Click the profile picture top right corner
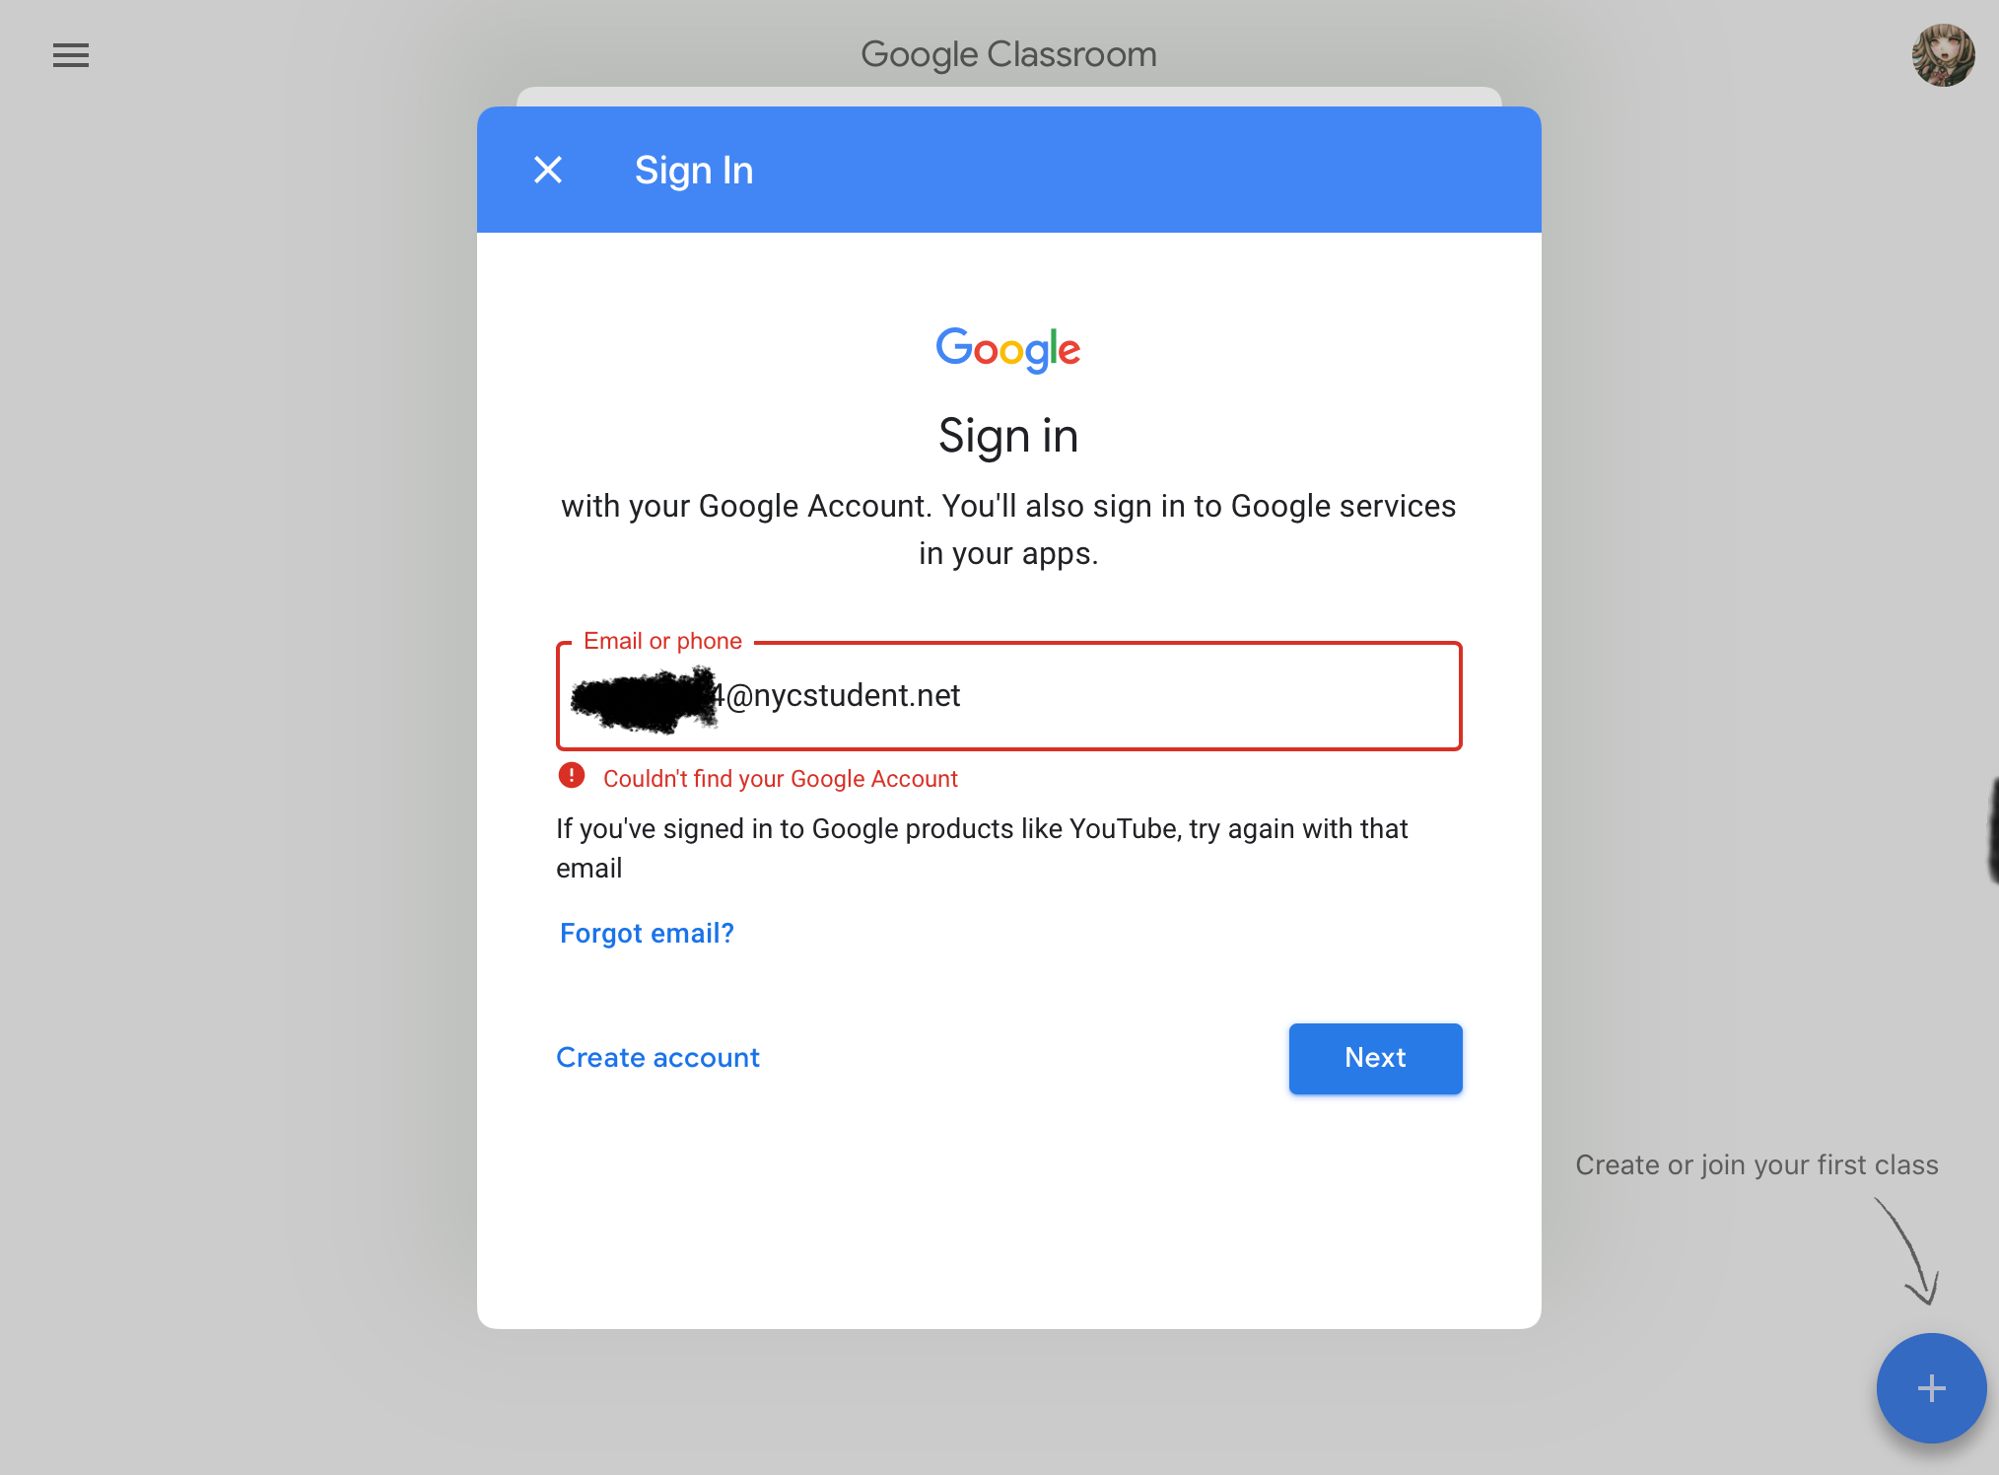The width and height of the screenshot is (1999, 1475). pos(1937,54)
